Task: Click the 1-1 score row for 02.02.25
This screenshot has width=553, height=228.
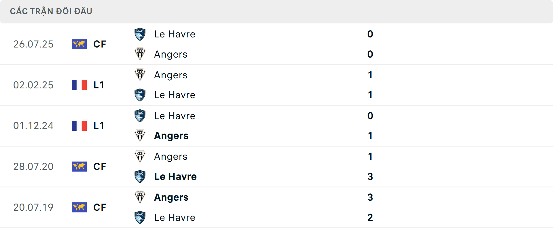Action: tap(370, 85)
